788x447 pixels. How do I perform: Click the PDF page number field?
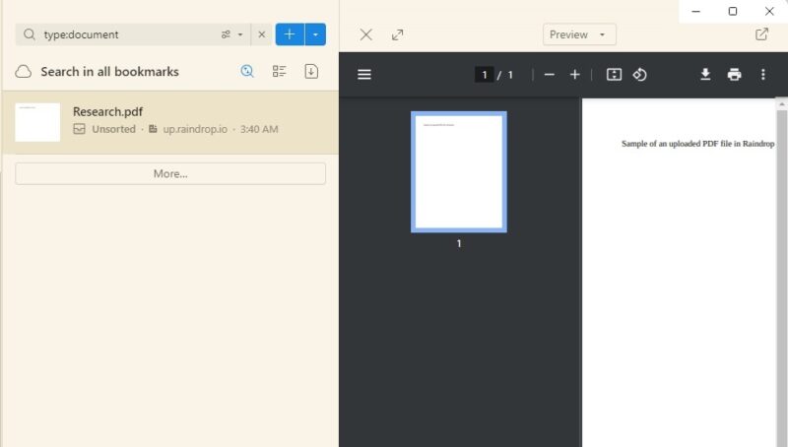[485, 75]
